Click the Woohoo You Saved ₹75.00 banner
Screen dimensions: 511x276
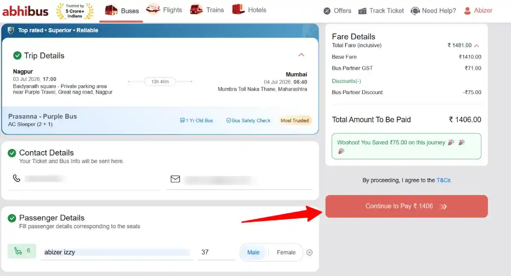406,146
